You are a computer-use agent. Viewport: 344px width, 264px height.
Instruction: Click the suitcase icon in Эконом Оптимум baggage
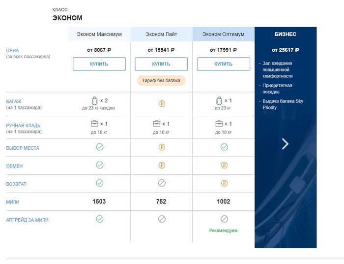(x=219, y=100)
